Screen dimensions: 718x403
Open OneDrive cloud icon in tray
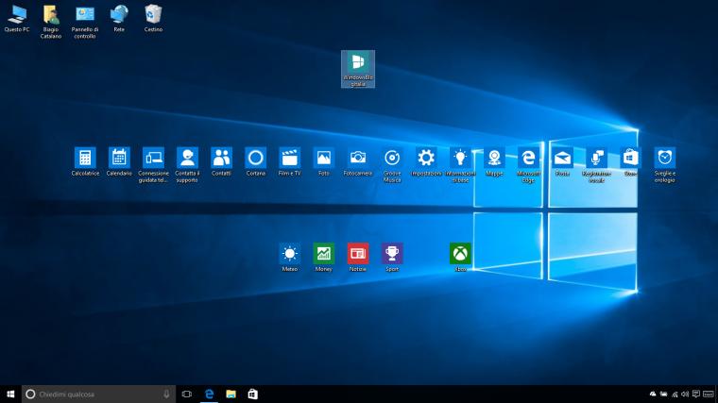pos(653,394)
